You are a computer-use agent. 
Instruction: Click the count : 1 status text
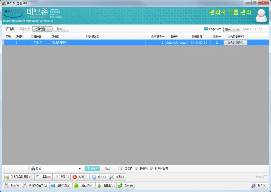(x=262, y=177)
